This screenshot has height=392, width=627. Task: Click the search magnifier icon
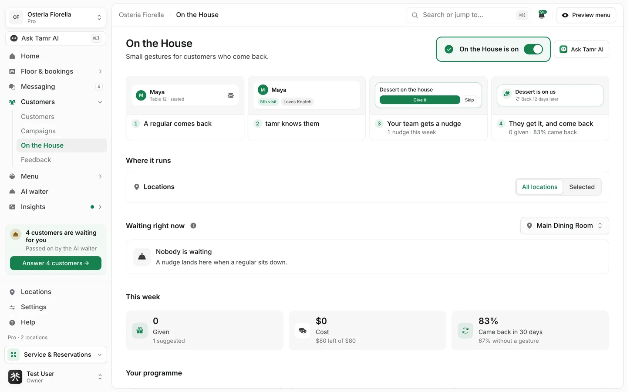tap(415, 15)
